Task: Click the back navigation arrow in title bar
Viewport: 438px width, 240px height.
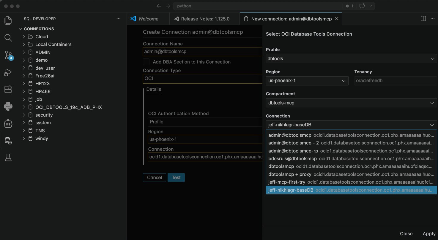Action: [159, 6]
